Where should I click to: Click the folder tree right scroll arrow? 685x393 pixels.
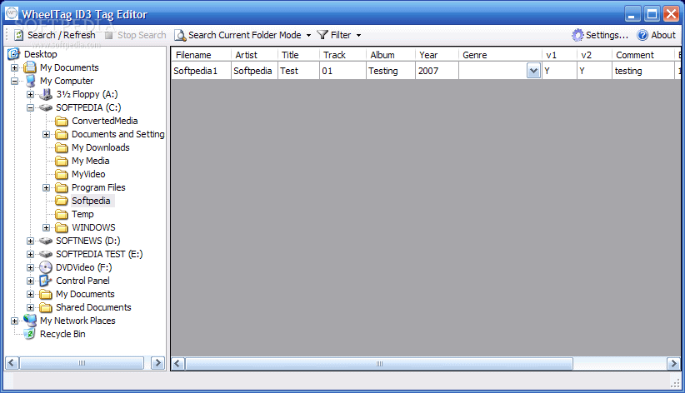tap(157, 363)
